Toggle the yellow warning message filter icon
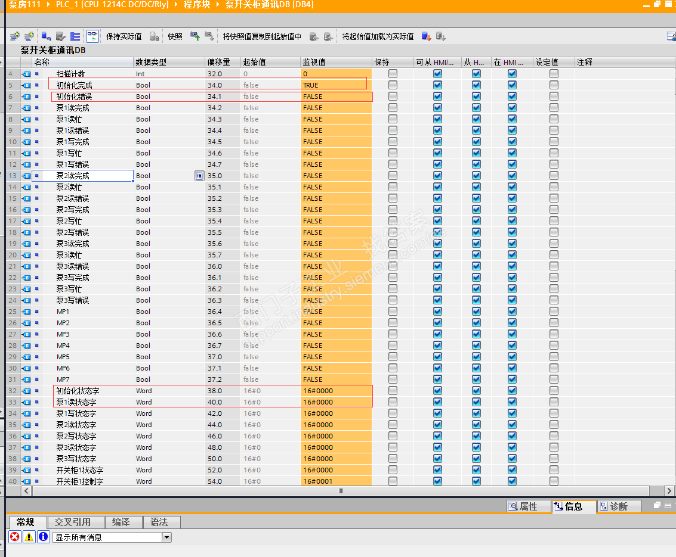Viewport: 676px width, 557px height. [x=29, y=537]
